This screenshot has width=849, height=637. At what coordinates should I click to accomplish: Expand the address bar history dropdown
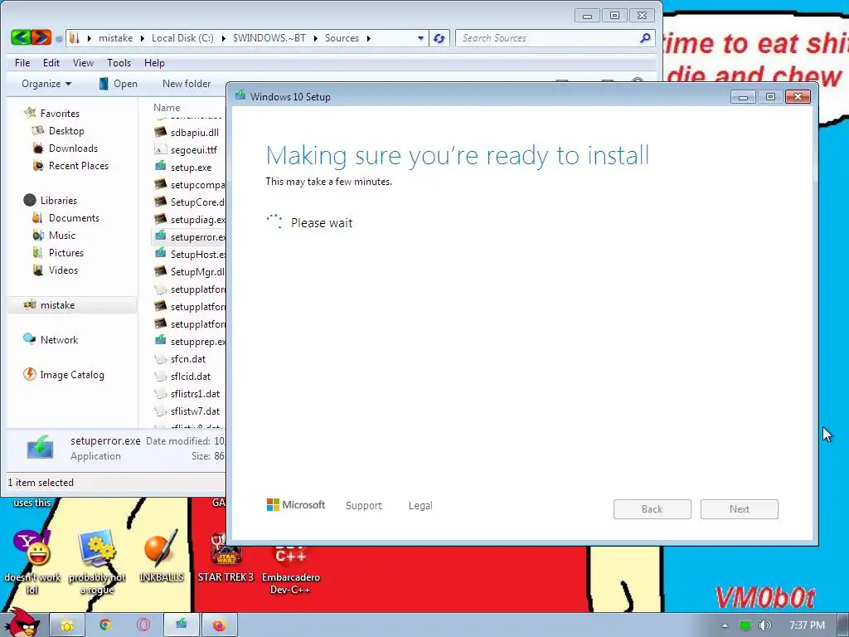pos(420,38)
